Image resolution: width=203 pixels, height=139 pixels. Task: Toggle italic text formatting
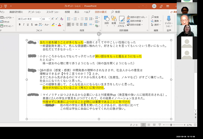(24, 25)
